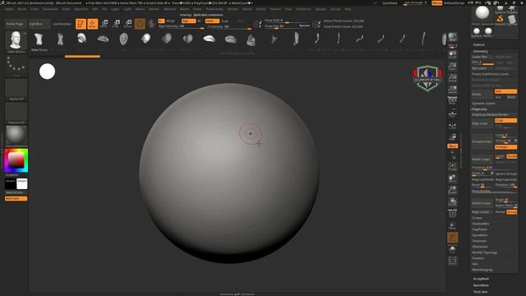Select Scale transform icon in top shelf

click(x=116, y=24)
